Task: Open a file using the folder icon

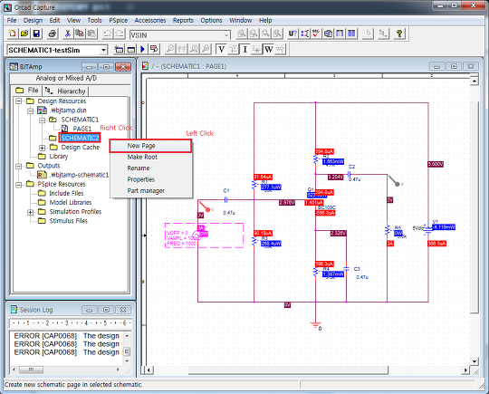Action: pos(24,34)
